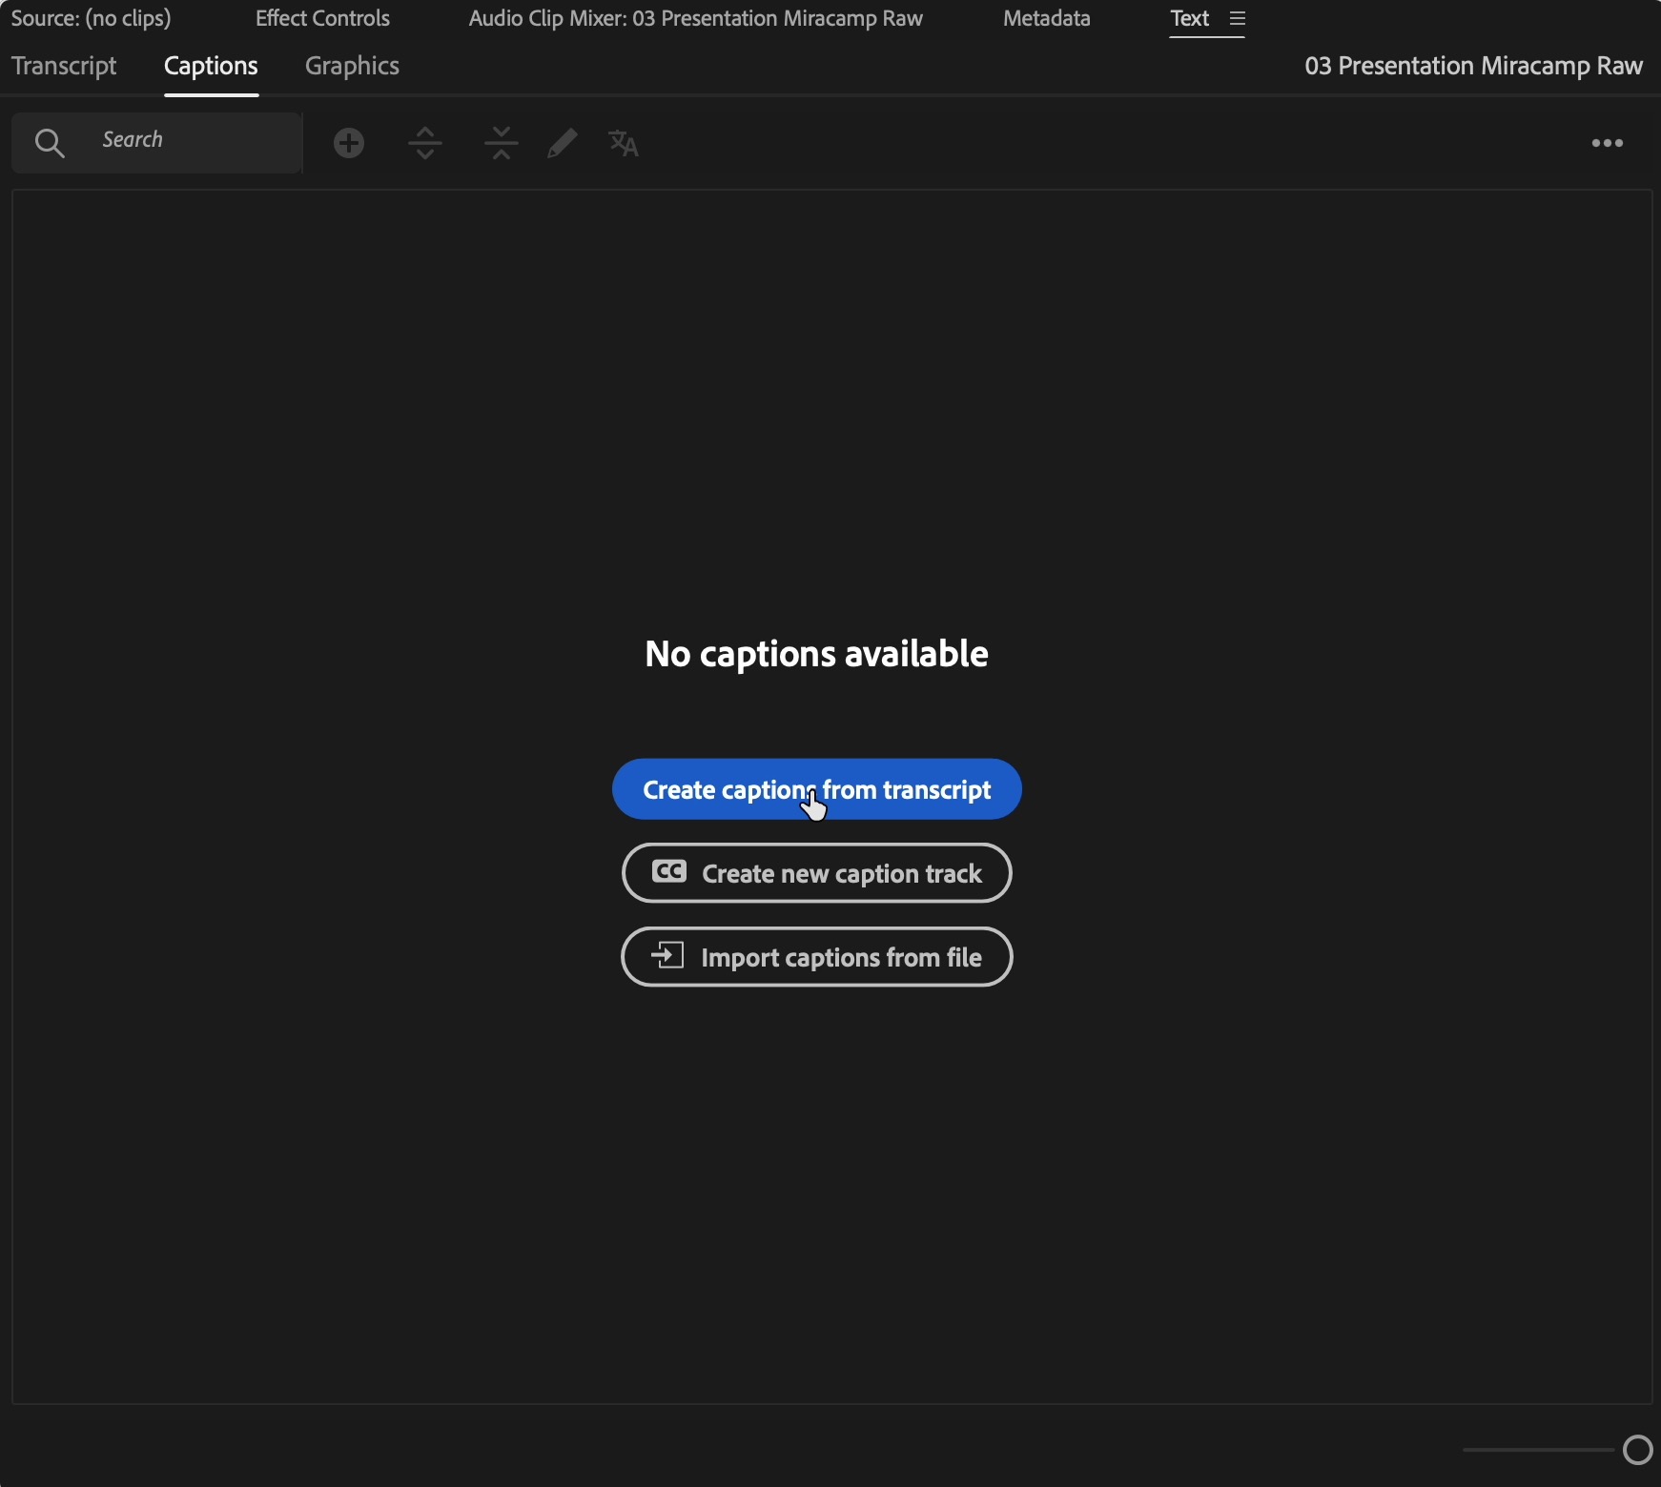Click Create captions from transcript button
The image size is (1661, 1487).
(x=817, y=789)
